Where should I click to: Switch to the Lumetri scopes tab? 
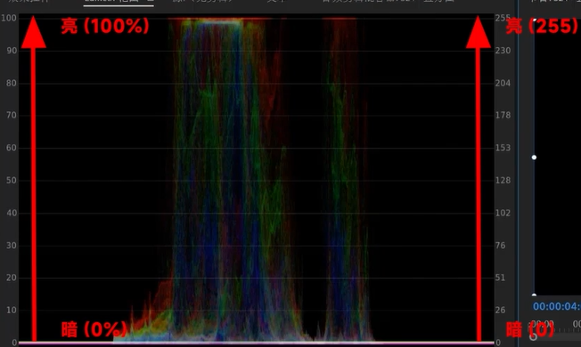[x=111, y=1]
